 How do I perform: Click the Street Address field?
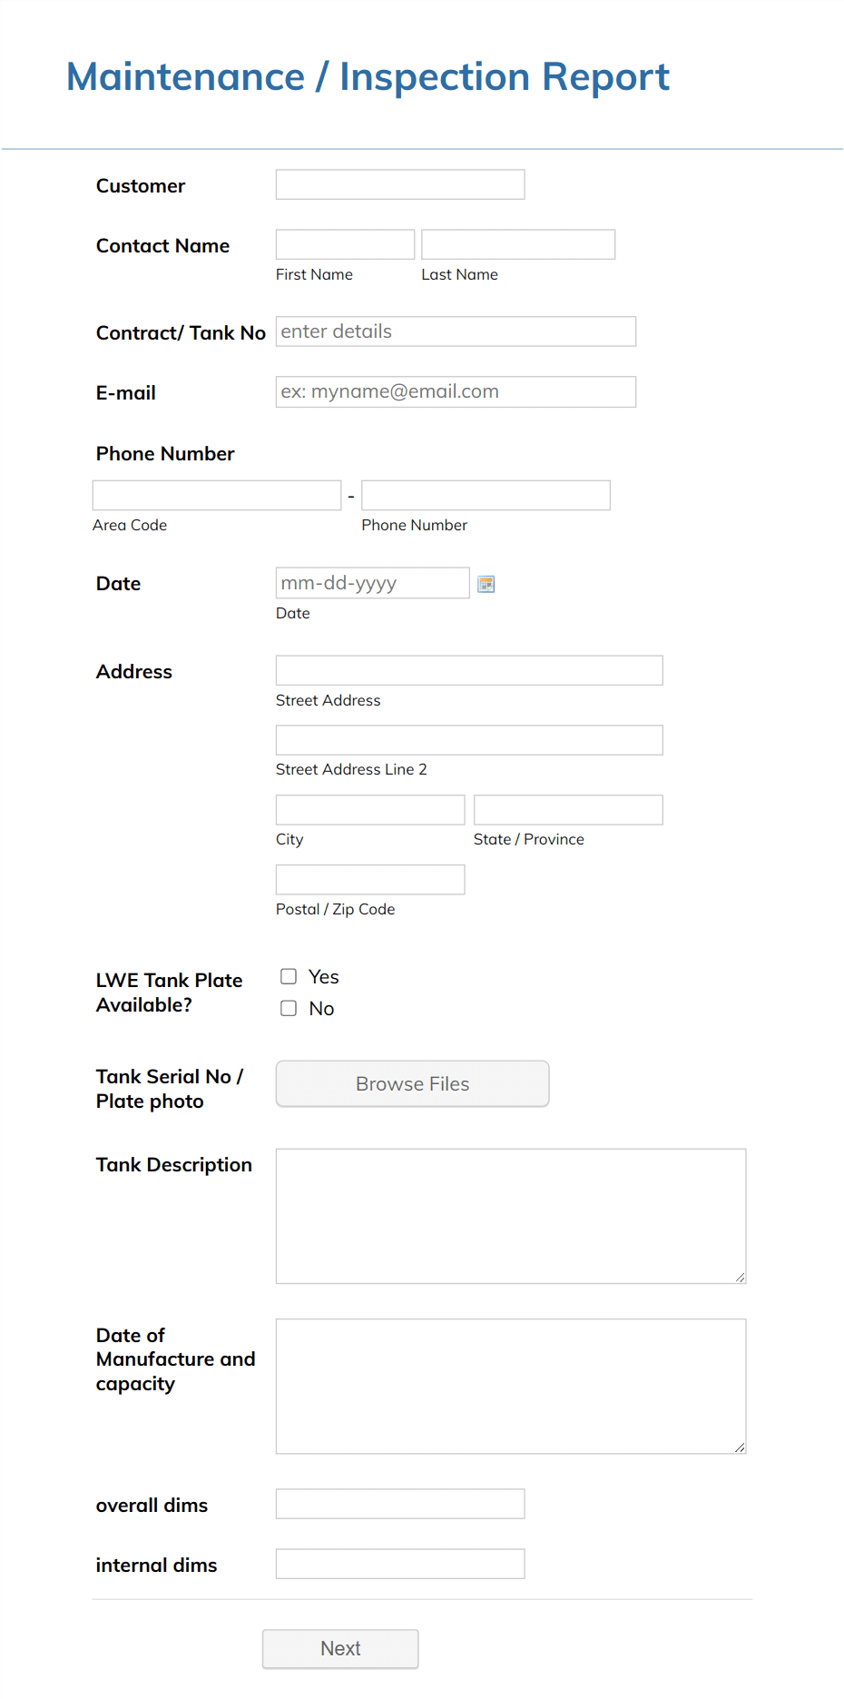click(x=468, y=670)
